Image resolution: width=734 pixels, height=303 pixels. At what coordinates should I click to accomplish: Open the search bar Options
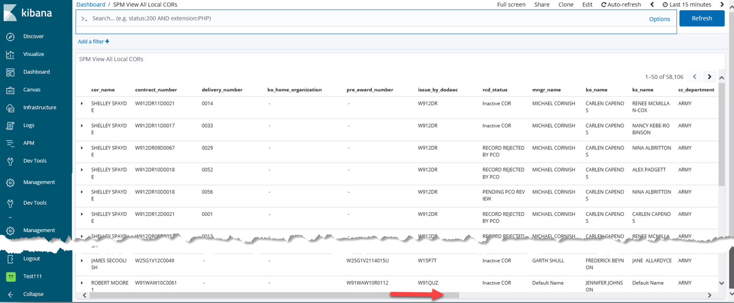click(659, 19)
